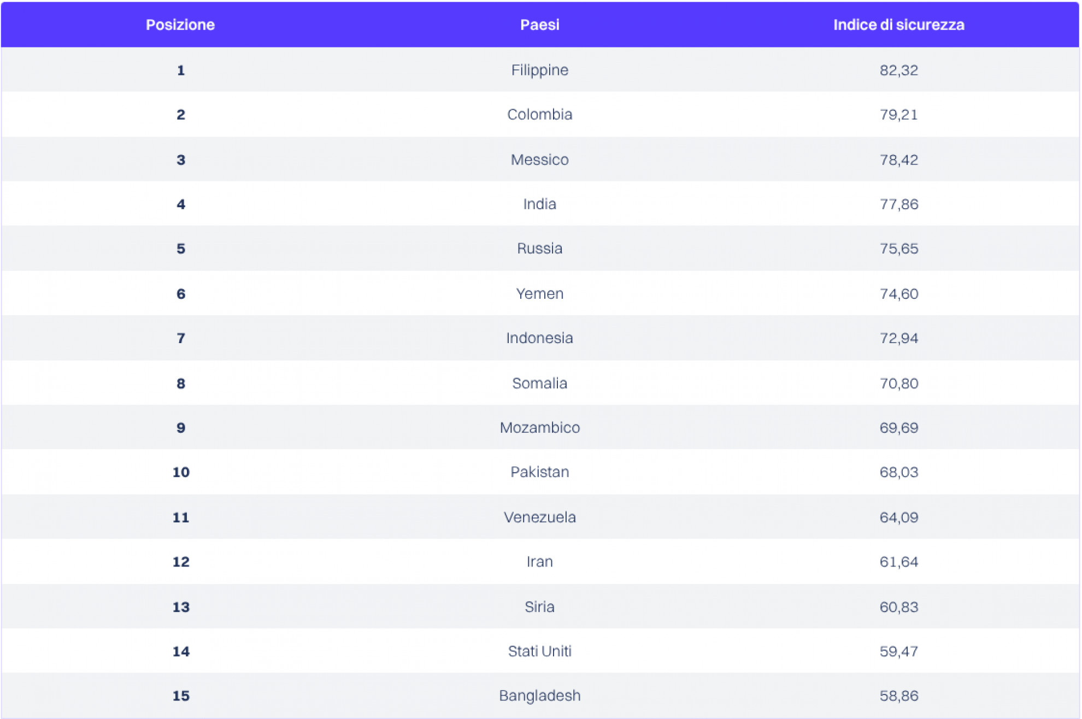Click the Paesi column header

click(x=539, y=25)
